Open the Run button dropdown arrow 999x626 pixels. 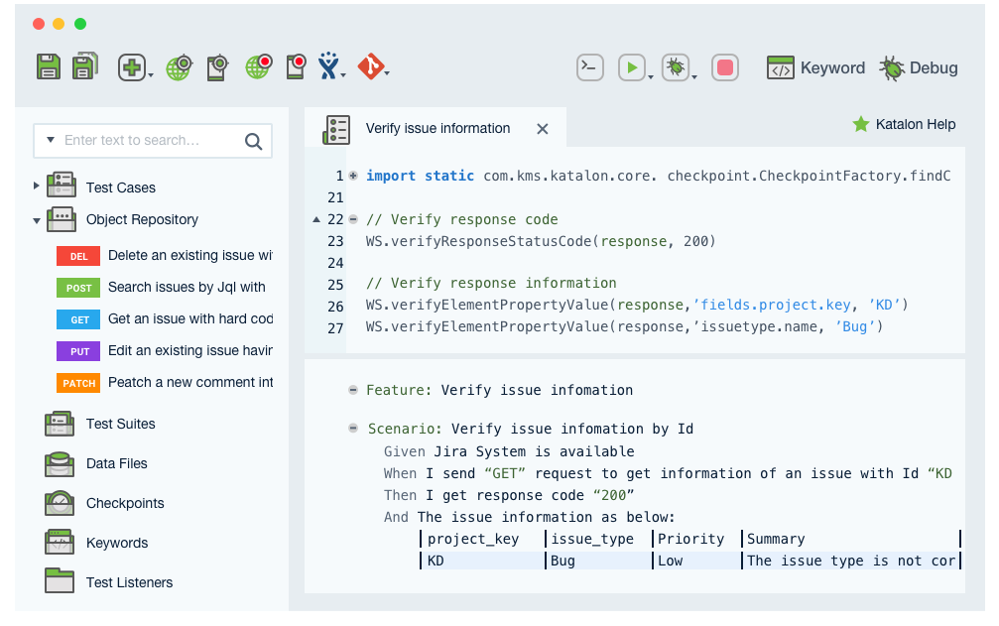pos(653,79)
